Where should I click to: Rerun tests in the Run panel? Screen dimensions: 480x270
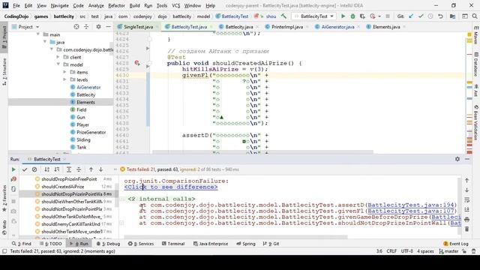[x=13, y=169]
